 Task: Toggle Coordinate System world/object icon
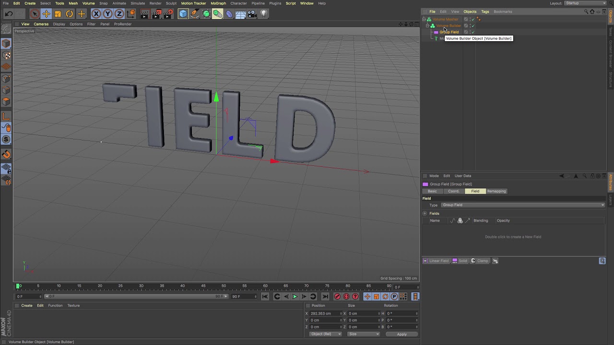pyautogui.click(x=131, y=14)
